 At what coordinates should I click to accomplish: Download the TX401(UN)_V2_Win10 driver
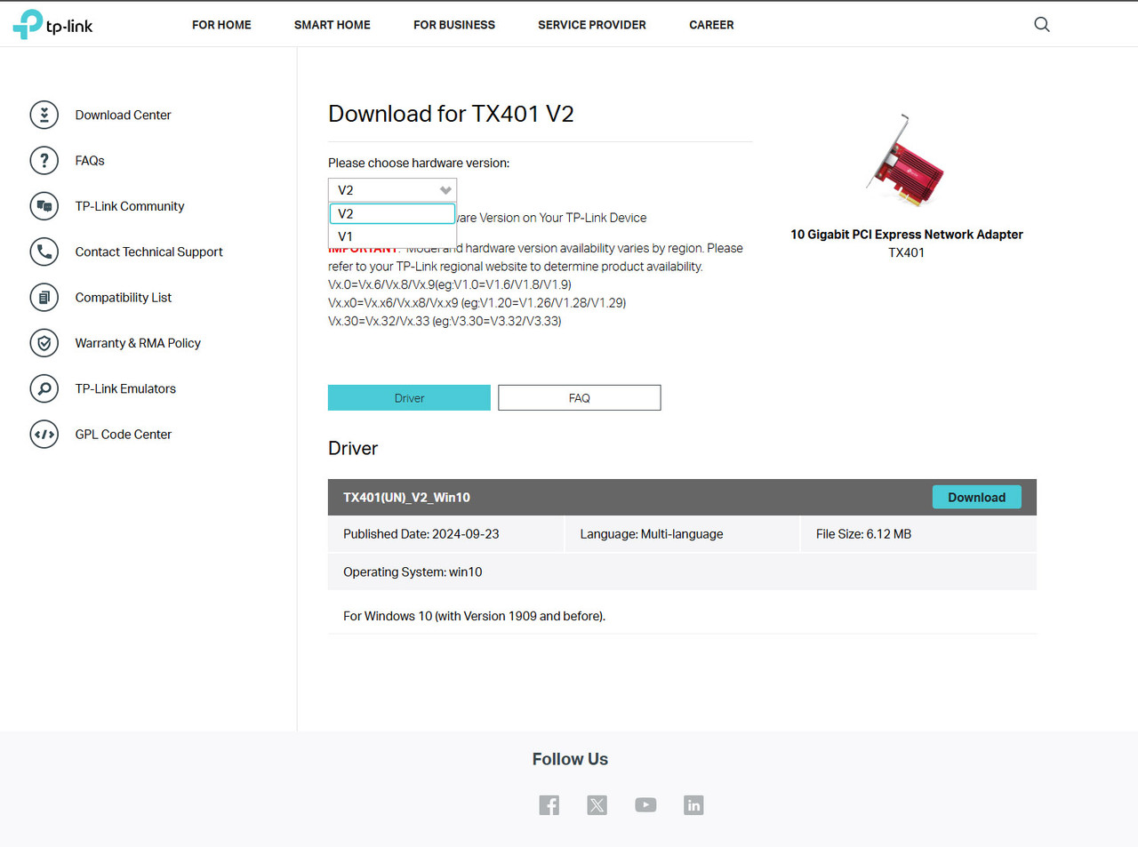[976, 497]
